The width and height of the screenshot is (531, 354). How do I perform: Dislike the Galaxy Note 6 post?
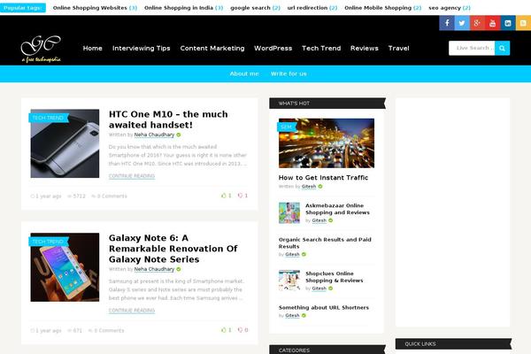242,330
